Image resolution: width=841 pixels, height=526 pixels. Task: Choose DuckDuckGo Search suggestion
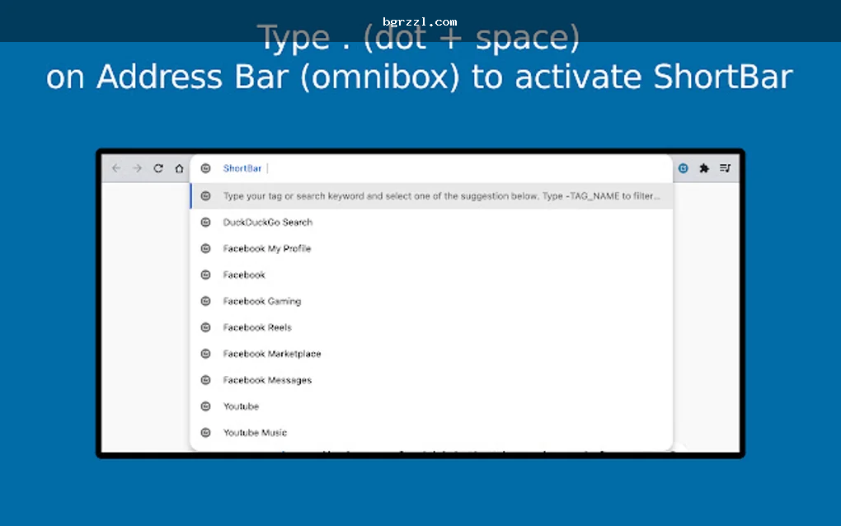[432, 222]
